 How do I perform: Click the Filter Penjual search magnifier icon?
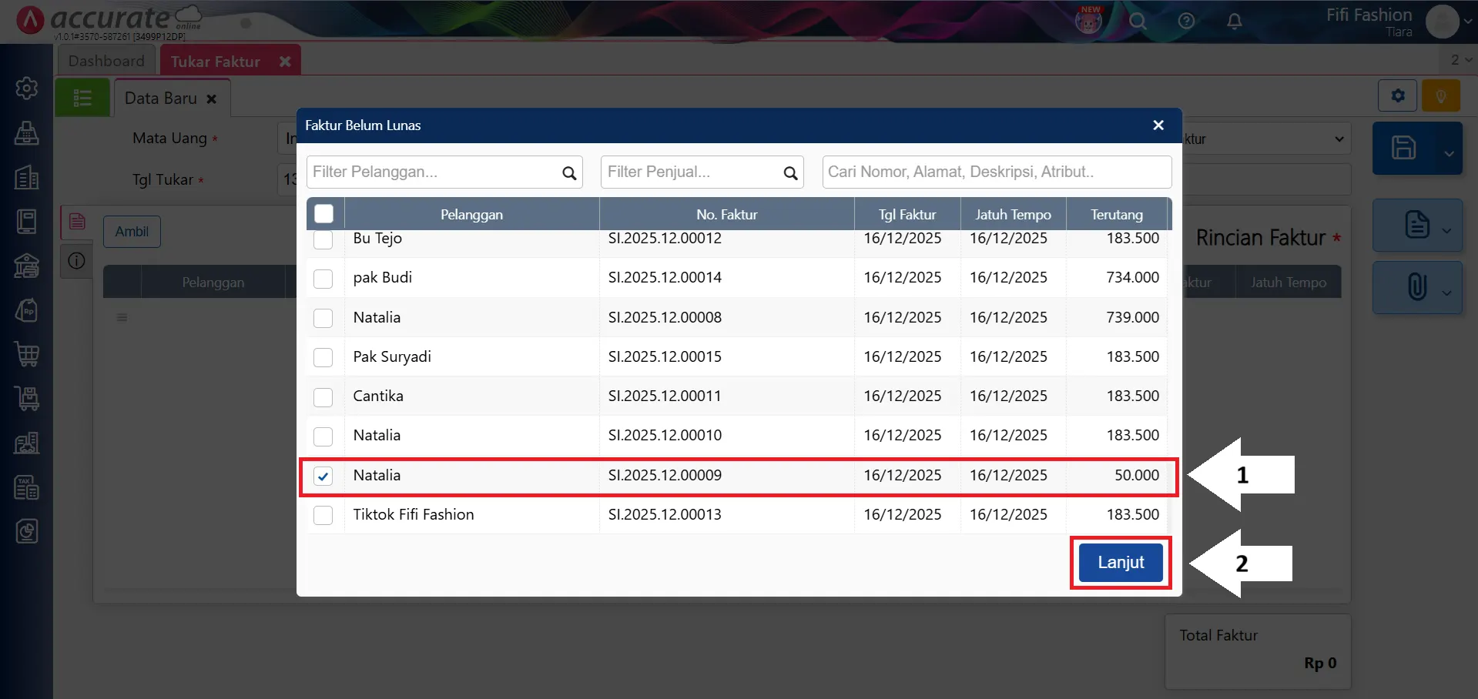coord(790,173)
